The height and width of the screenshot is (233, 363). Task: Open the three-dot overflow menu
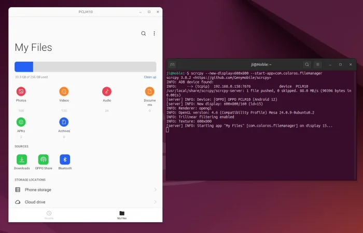click(154, 34)
